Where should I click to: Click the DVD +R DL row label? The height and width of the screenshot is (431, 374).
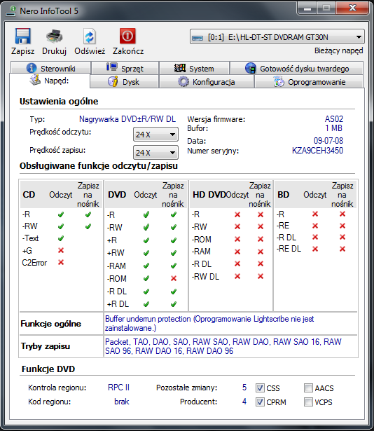tap(118, 304)
